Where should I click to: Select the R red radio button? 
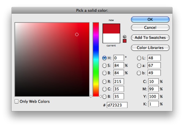[x=104, y=82]
